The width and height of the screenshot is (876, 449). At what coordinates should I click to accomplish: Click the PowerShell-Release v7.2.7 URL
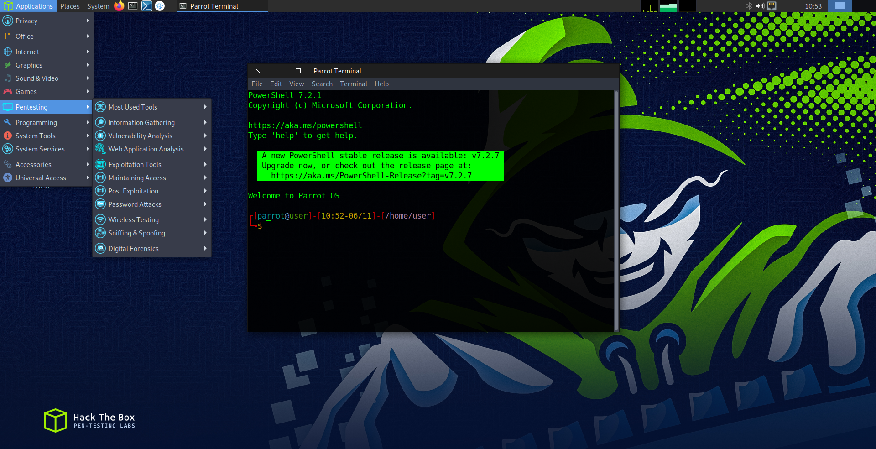[371, 176]
